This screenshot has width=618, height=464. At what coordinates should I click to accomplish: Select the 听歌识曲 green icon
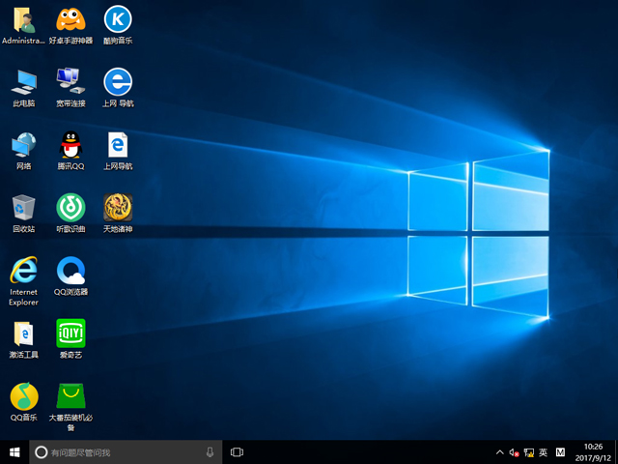pos(70,208)
